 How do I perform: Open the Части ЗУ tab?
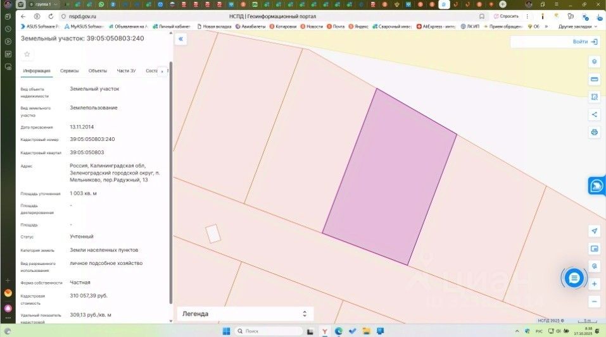point(126,71)
